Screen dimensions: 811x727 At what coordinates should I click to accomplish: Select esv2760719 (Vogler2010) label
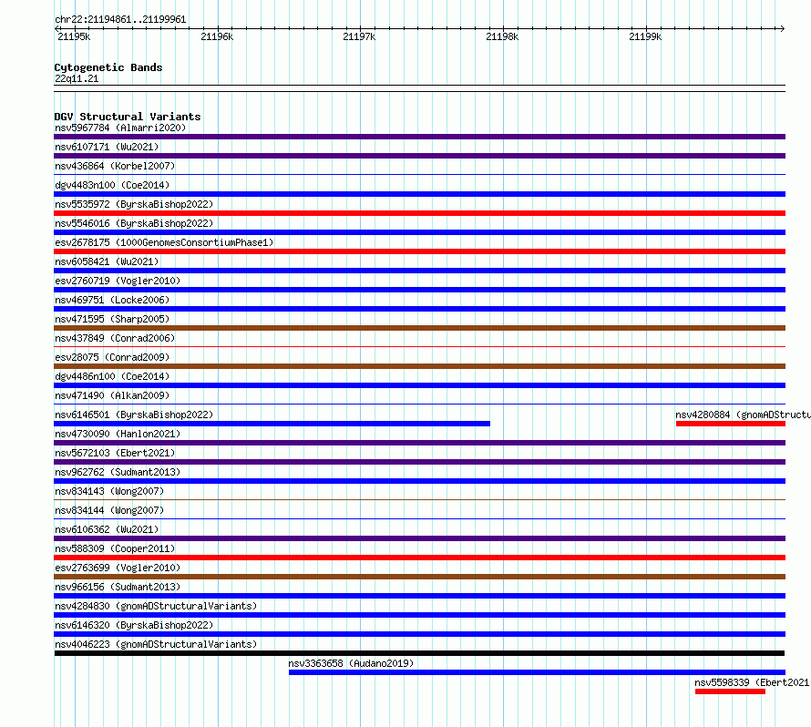point(118,281)
